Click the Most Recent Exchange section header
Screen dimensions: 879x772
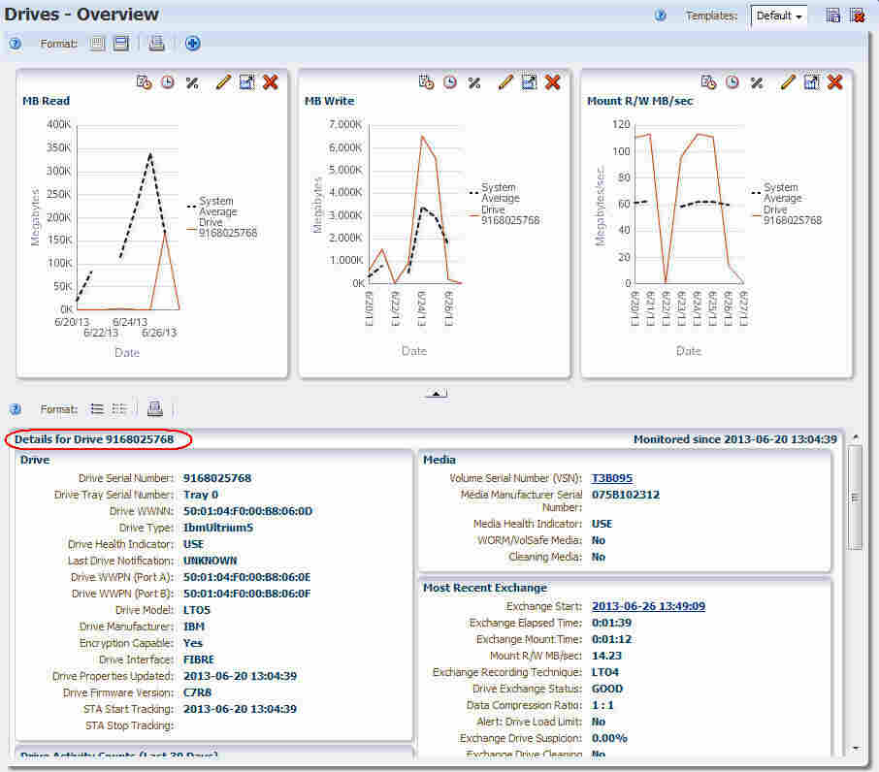tap(485, 588)
